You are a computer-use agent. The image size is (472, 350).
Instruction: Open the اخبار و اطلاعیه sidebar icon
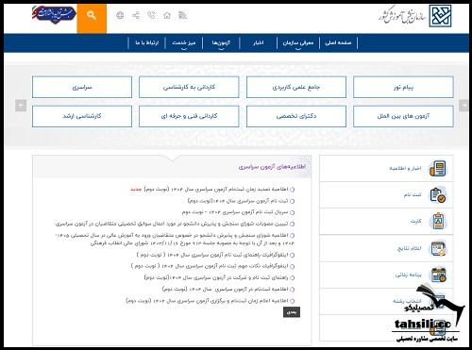pyautogui.click(x=438, y=169)
